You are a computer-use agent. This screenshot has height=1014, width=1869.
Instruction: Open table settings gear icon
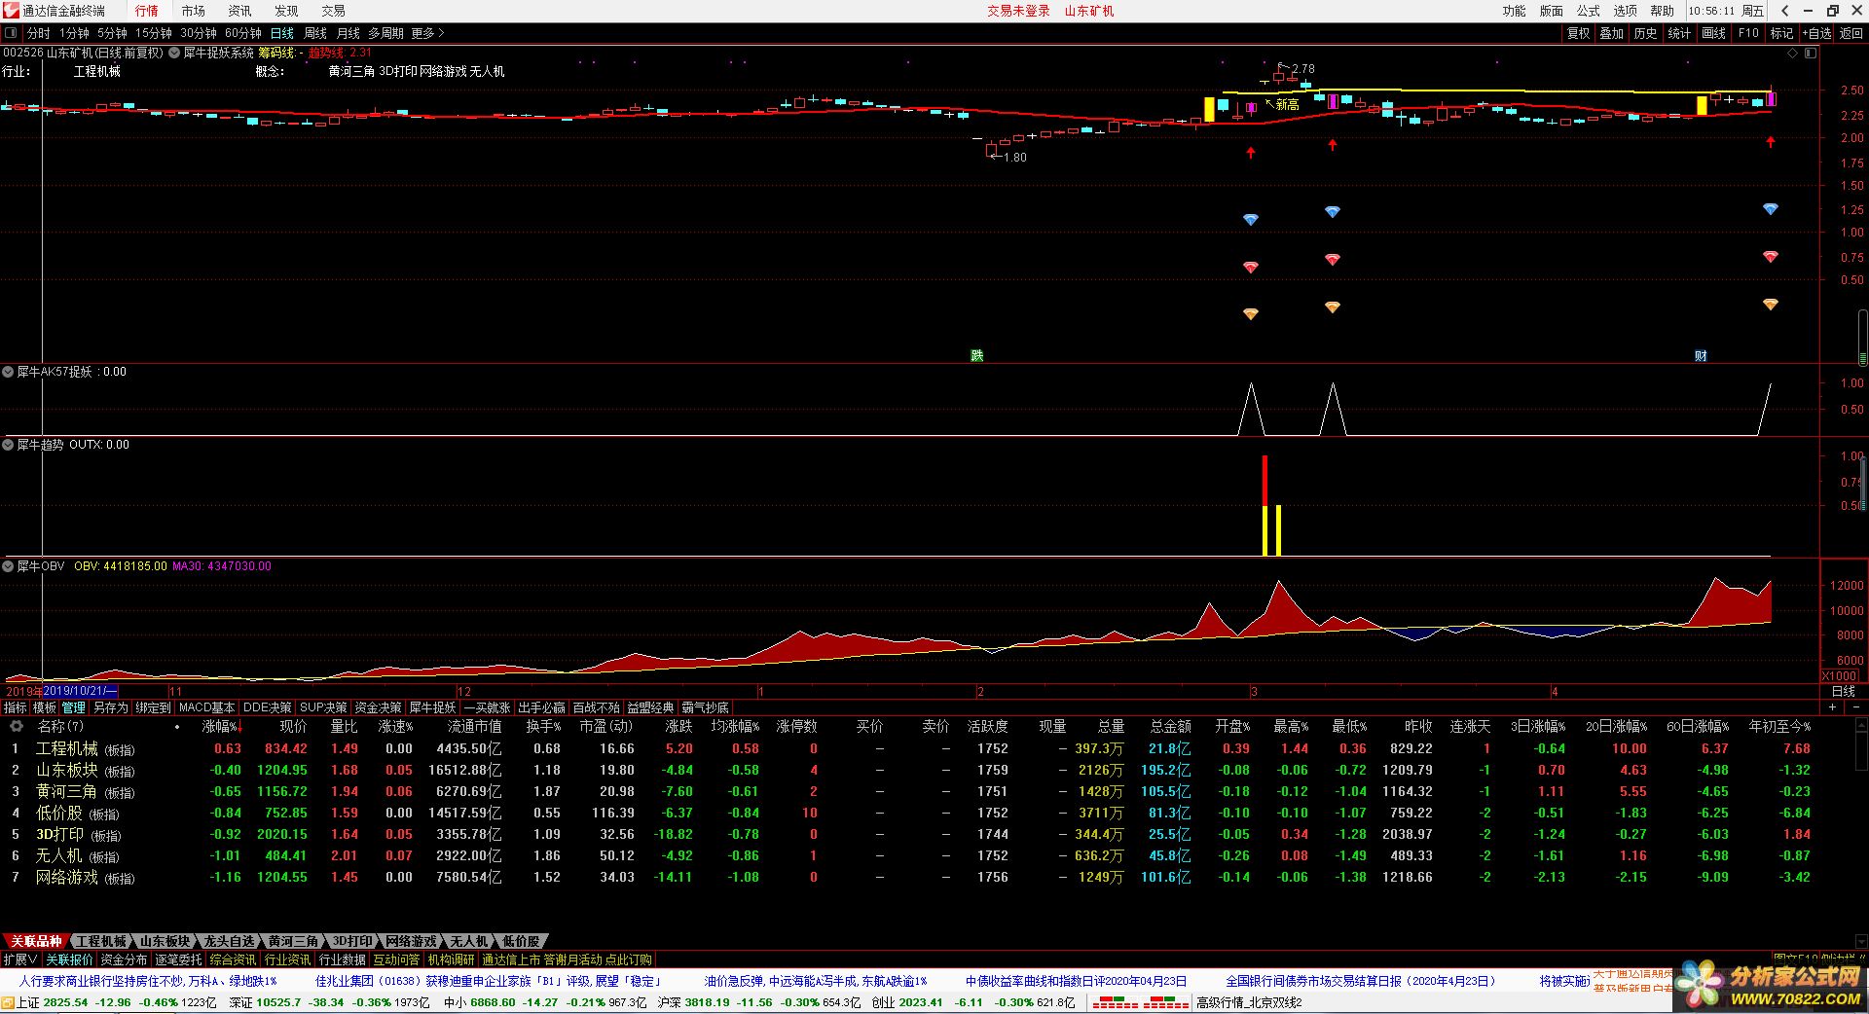pyautogui.click(x=17, y=726)
